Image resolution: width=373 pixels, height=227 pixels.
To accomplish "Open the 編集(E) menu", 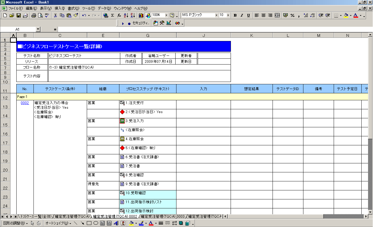I will pos(31,8).
